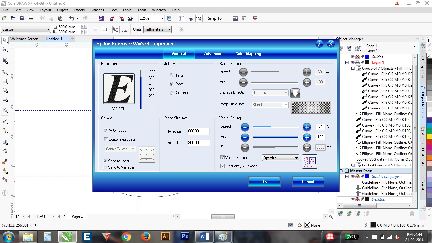Click the engrave direction arrow icon
This screenshot has height=243, width=432.
tap(295, 93)
